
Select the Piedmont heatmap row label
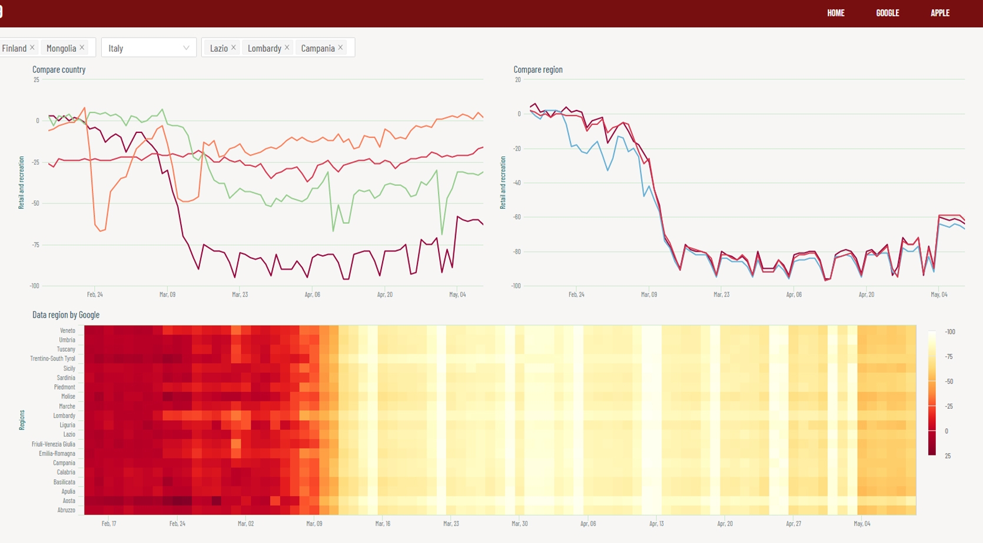click(65, 387)
